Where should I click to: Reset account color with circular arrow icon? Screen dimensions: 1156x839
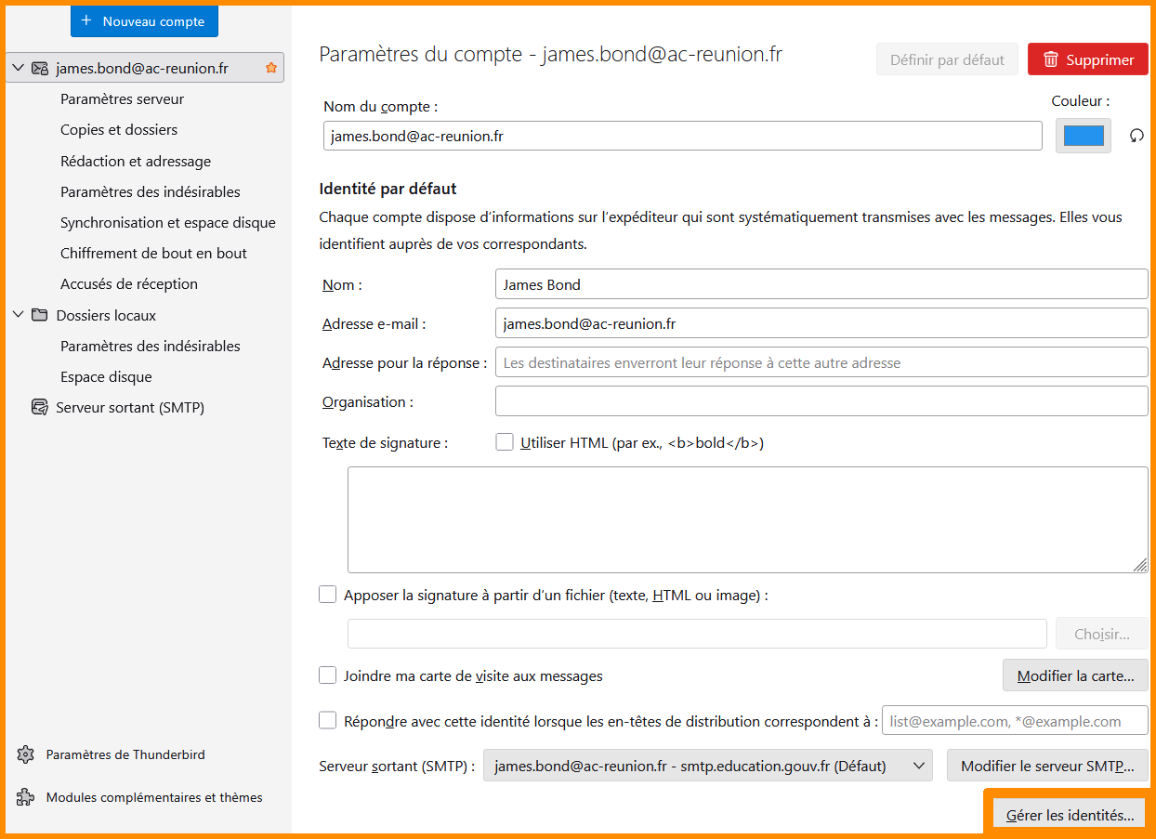[x=1136, y=136]
